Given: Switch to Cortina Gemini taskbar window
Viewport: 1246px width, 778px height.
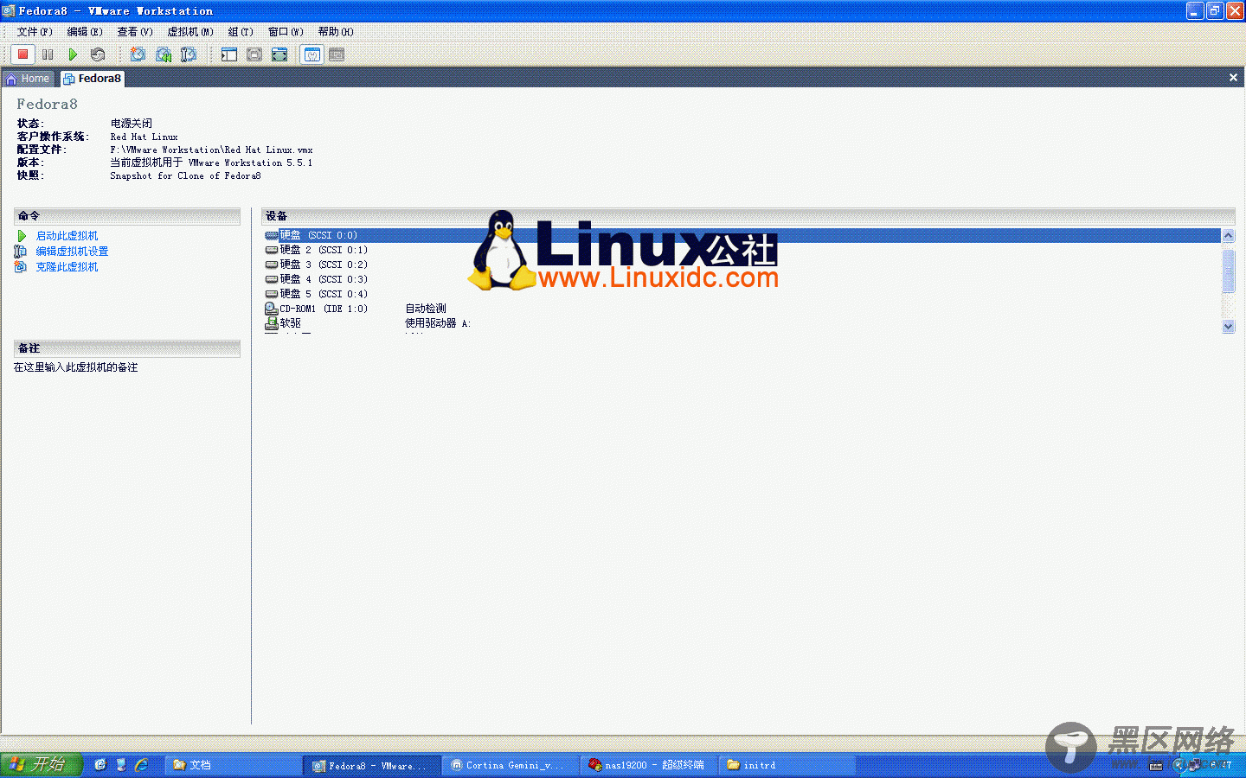Looking at the screenshot, I should tap(510, 765).
